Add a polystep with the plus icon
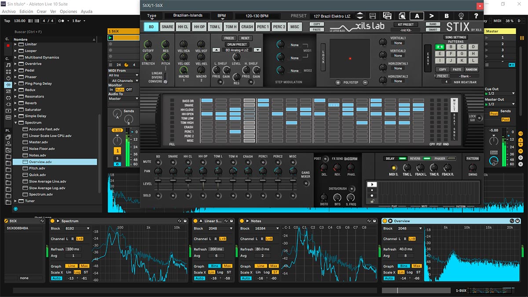528x297 pixels. pos(338,82)
